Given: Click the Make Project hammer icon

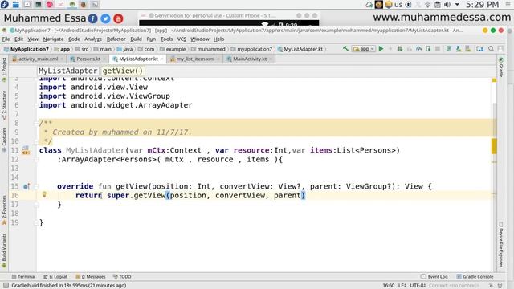Looking at the screenshot, I should (345, 49).
